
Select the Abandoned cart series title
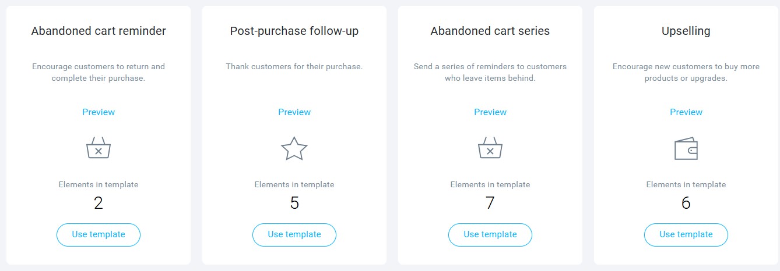pos(490,31)
